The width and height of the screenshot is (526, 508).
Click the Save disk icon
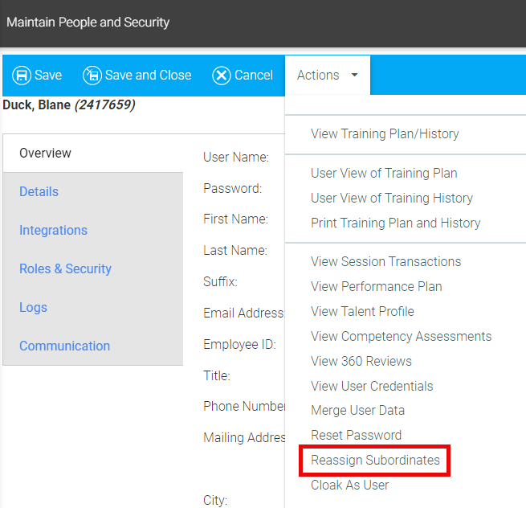[x=22, y=76]
